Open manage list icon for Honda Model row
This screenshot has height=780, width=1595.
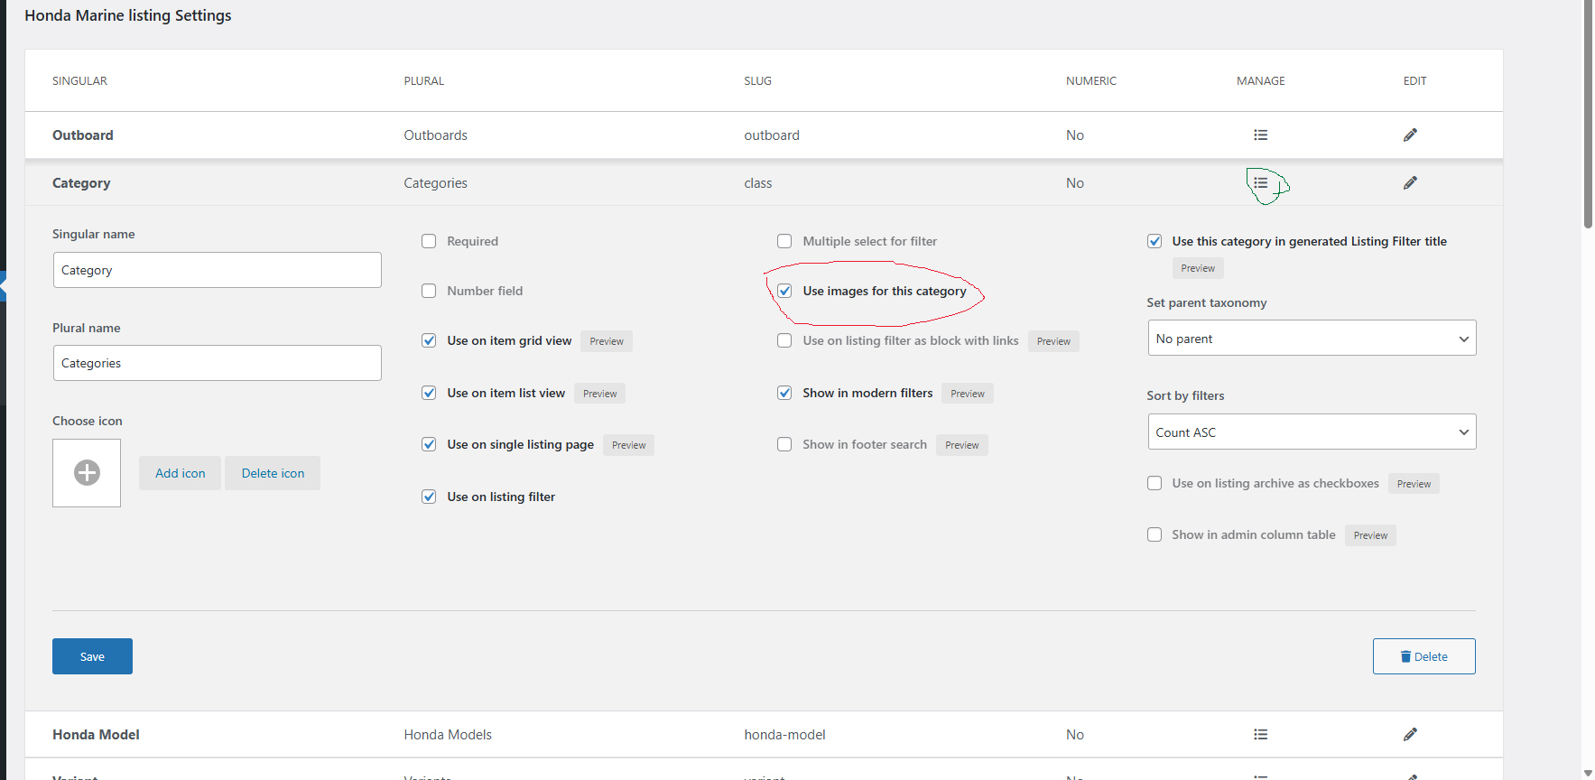pyautogui.click(x=1260, y=735)
